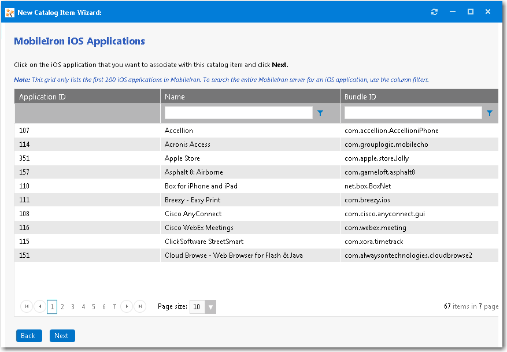Go to the previous page arrow
Viewport: 507px width, 352px height.
39,306
